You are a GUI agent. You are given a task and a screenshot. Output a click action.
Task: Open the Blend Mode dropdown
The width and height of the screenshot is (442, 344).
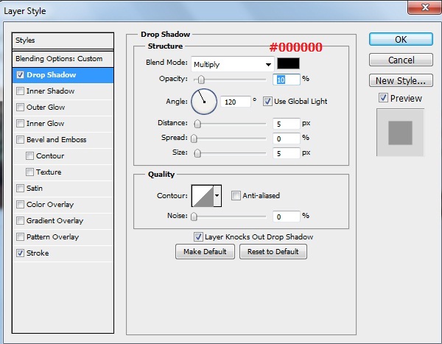(x=232, y=64)
